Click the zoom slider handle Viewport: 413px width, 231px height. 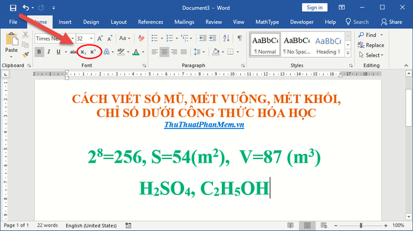click(361, 225)
